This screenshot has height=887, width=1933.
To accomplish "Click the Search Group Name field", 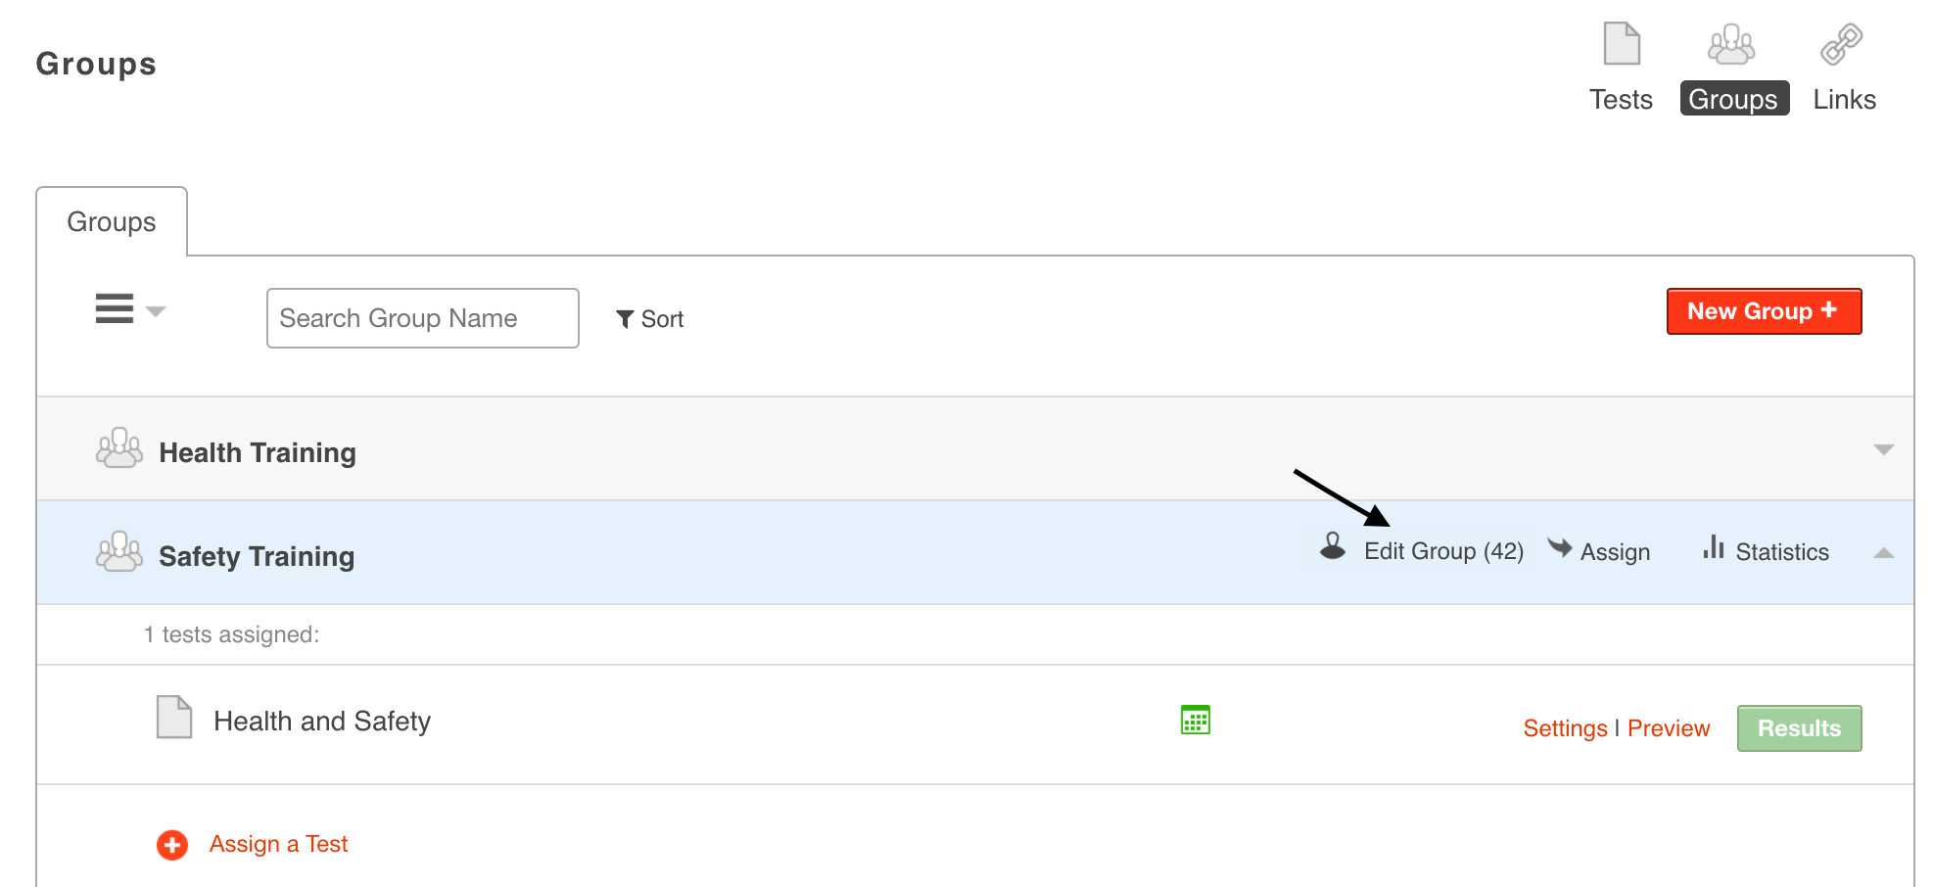I will tap(422, 318).
